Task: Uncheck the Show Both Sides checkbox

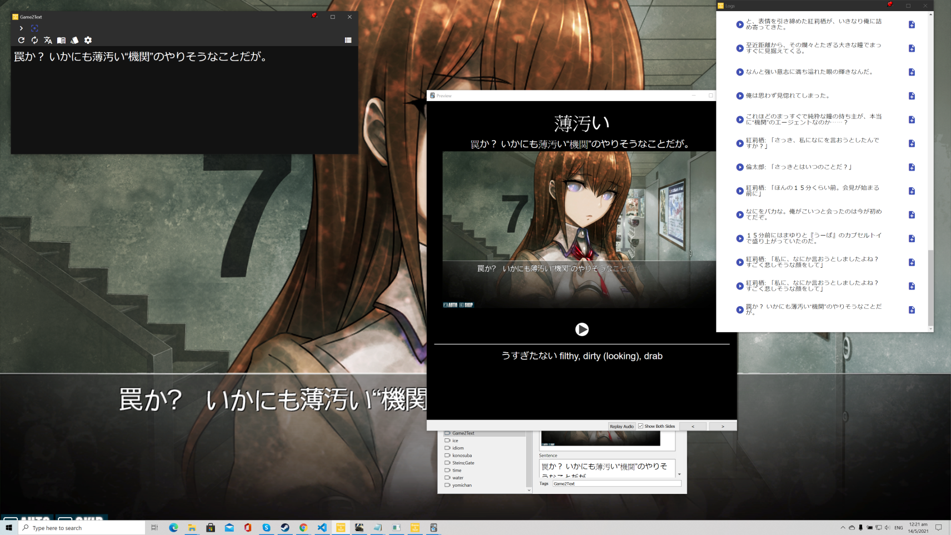Action: click(640, 426)
